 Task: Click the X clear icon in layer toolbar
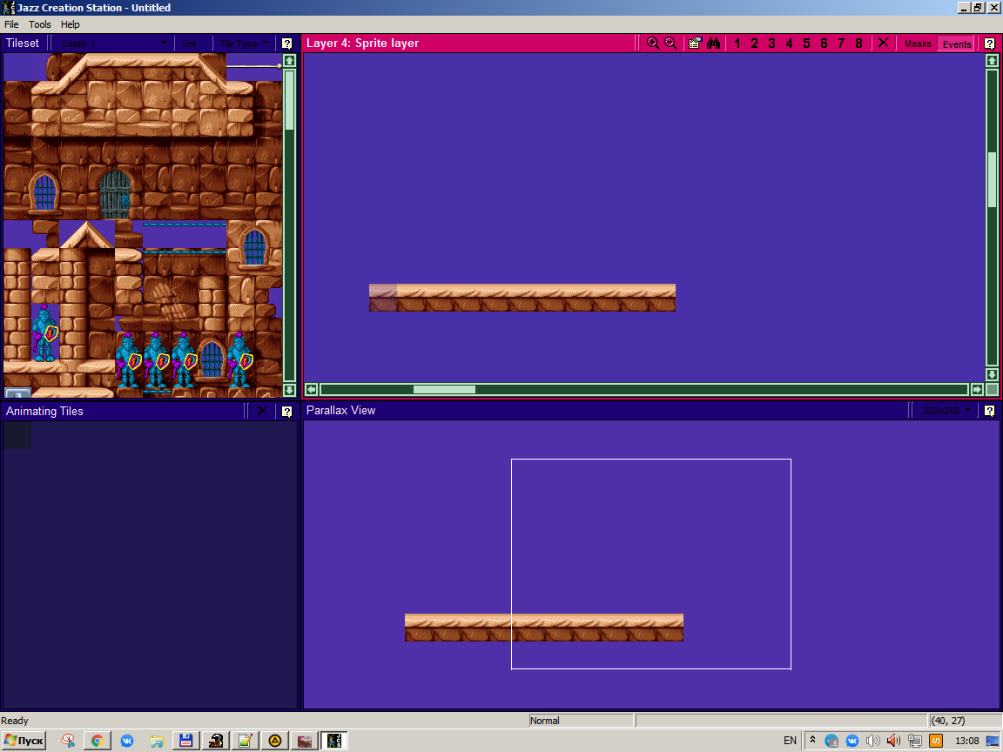[x=884, y=44]
